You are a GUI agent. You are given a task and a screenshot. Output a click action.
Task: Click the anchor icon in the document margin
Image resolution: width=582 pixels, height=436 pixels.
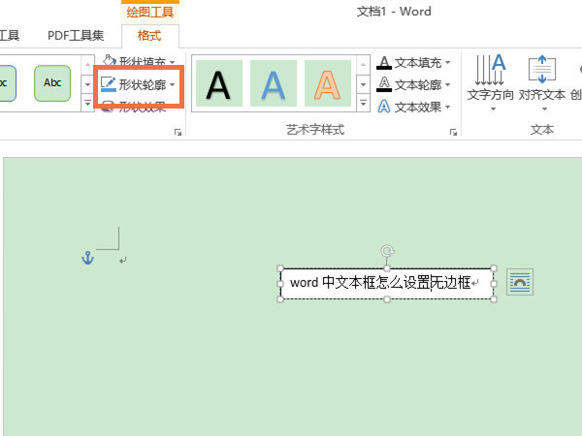[87, 258]
